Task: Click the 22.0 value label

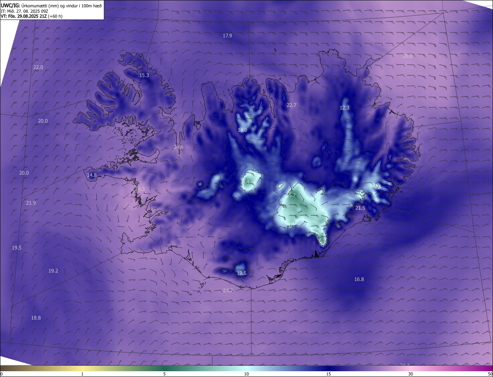Action: click(x=38, y=67)
